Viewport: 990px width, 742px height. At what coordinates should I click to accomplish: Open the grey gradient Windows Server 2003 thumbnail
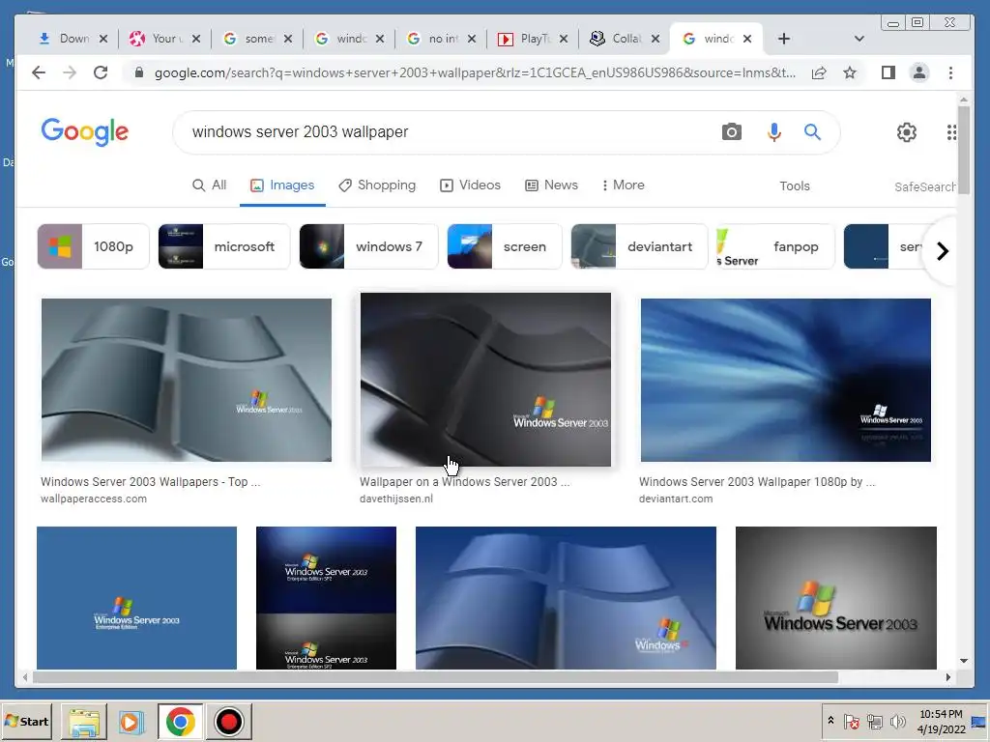[x=836, y=598]
